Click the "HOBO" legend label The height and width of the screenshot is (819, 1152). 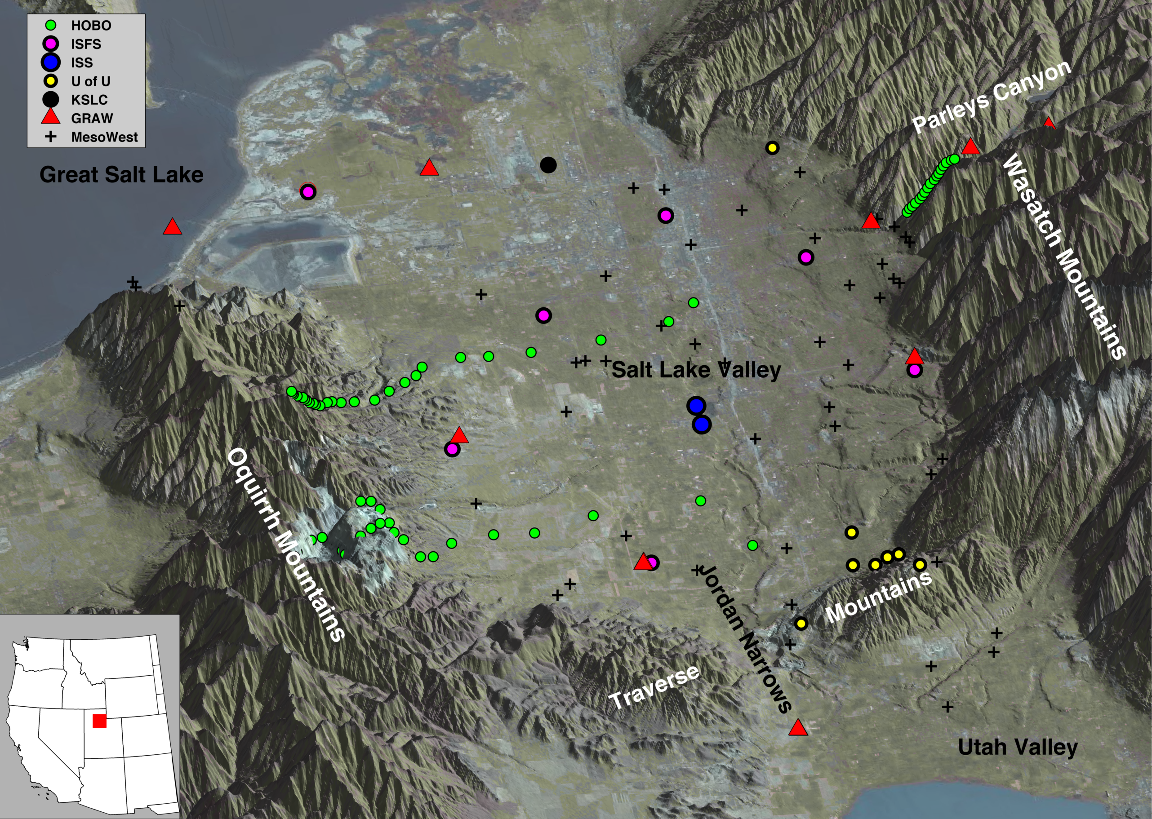91,26
